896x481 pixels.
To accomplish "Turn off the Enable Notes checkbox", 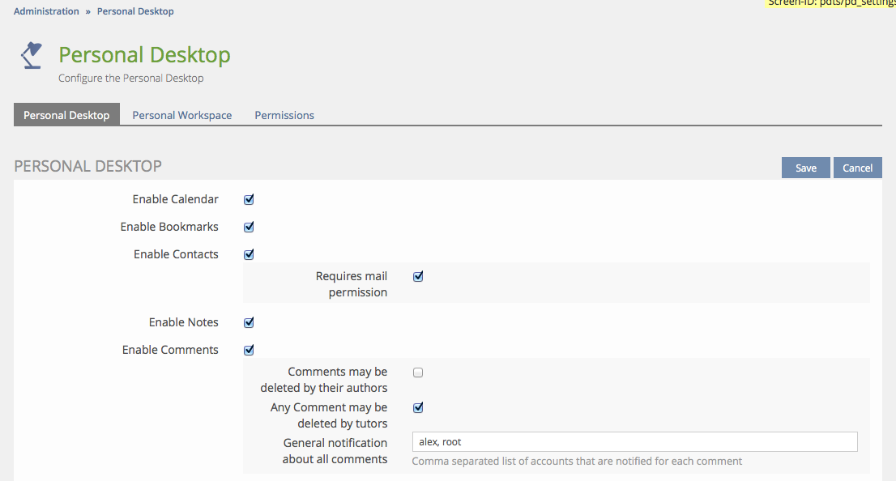I will tap(249, 322).
